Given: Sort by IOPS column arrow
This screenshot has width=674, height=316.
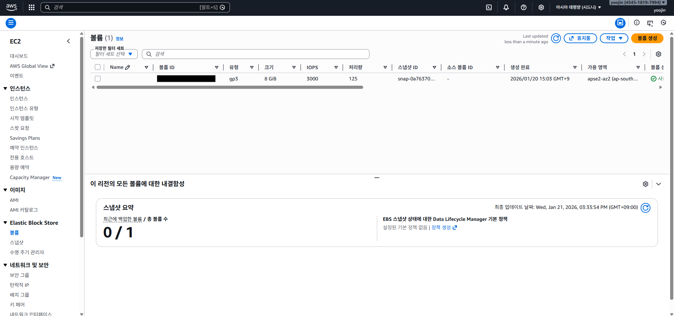Looking at the screenshot, I should 336,67.
